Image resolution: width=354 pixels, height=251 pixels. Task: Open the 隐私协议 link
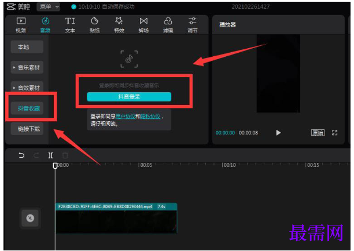(150, 117)
